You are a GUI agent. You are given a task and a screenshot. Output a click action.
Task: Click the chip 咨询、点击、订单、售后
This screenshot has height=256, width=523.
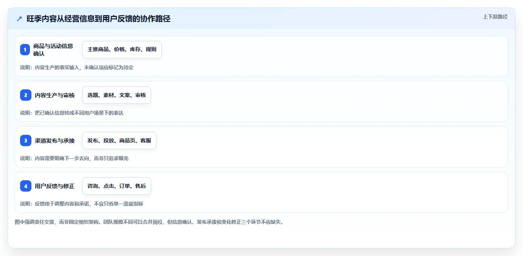(x=117, y=186)
